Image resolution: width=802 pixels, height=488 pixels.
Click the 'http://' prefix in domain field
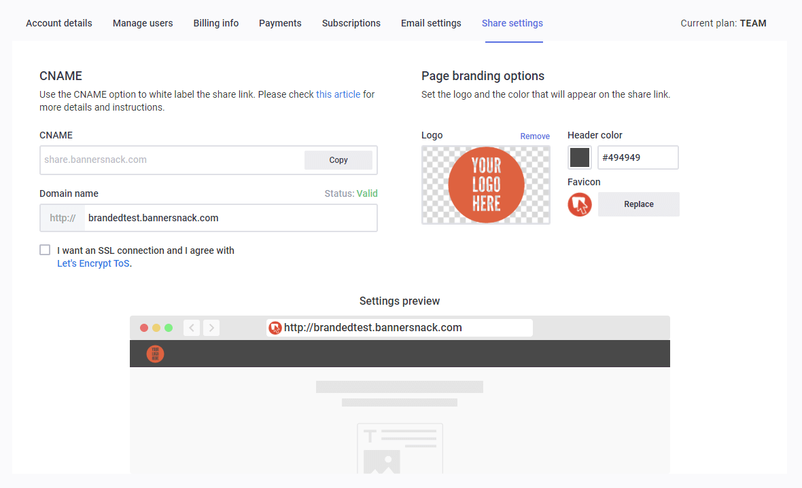click(63, 218)
